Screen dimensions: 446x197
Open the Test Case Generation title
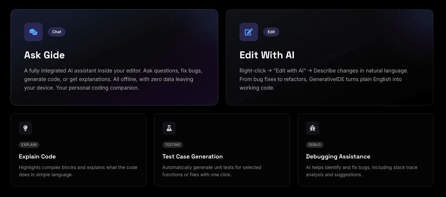click(x=193, y=156)
